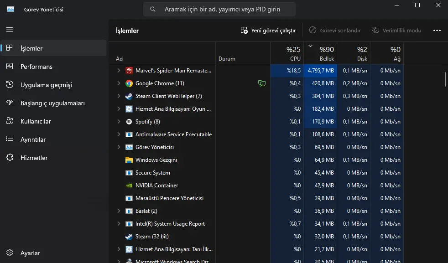Screen dimensions: 448x263
Task: Toggle the hamburger navigation menu
Action: tap(10, 30)
